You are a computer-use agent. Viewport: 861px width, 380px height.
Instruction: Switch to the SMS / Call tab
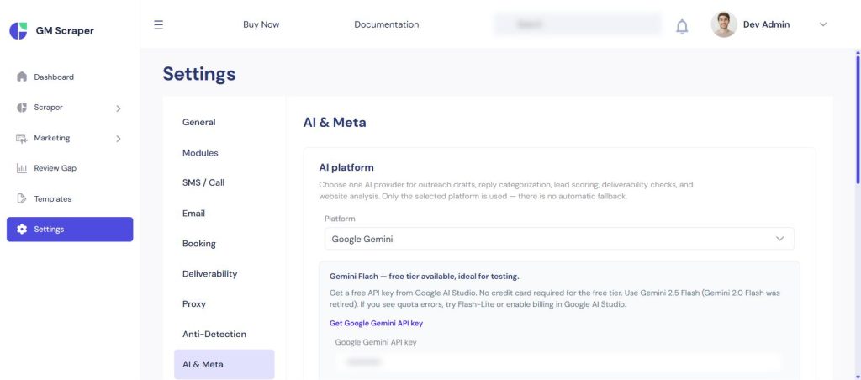coord(203,182)
